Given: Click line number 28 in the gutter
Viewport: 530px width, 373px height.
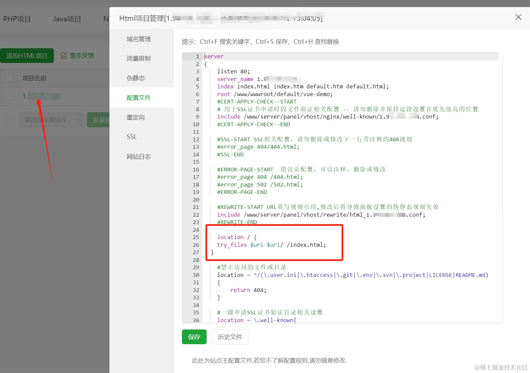Looking at the screenshot, I should coord(196,260).
